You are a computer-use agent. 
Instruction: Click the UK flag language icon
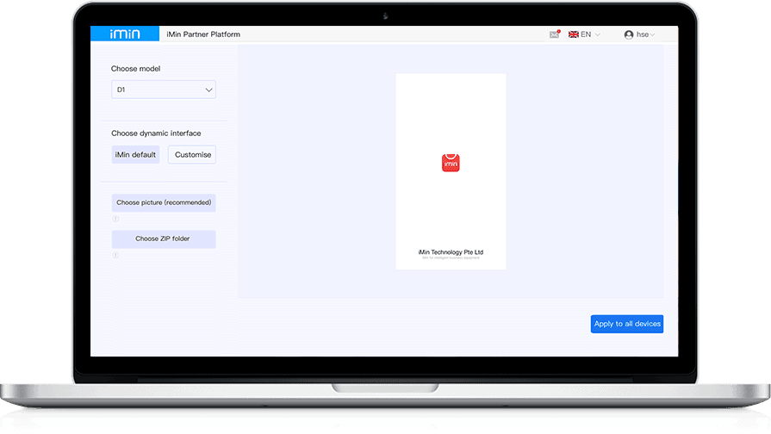coord(574,34)
